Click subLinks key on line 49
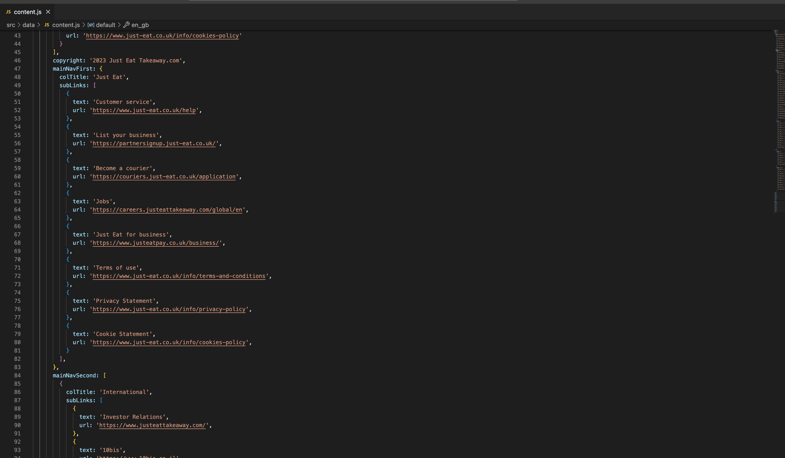 point(72,86)
